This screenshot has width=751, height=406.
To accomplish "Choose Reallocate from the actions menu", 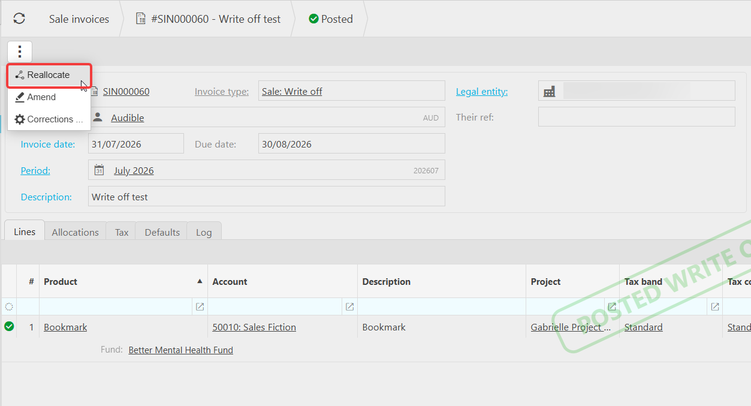I will pos(49,75).
